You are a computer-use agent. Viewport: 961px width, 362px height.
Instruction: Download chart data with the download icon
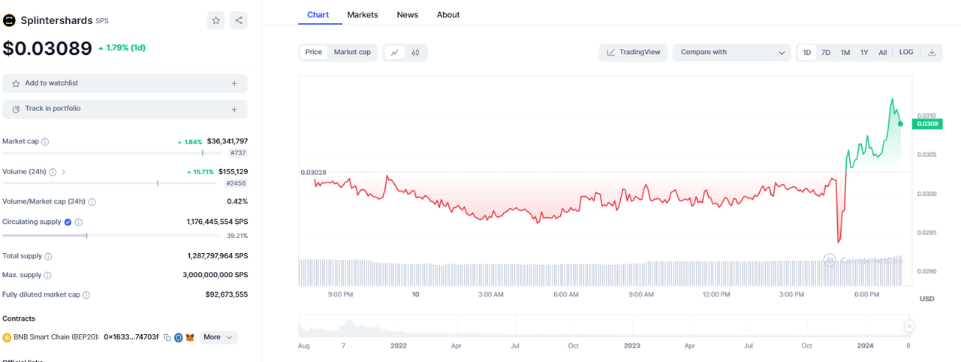(932, 53)
